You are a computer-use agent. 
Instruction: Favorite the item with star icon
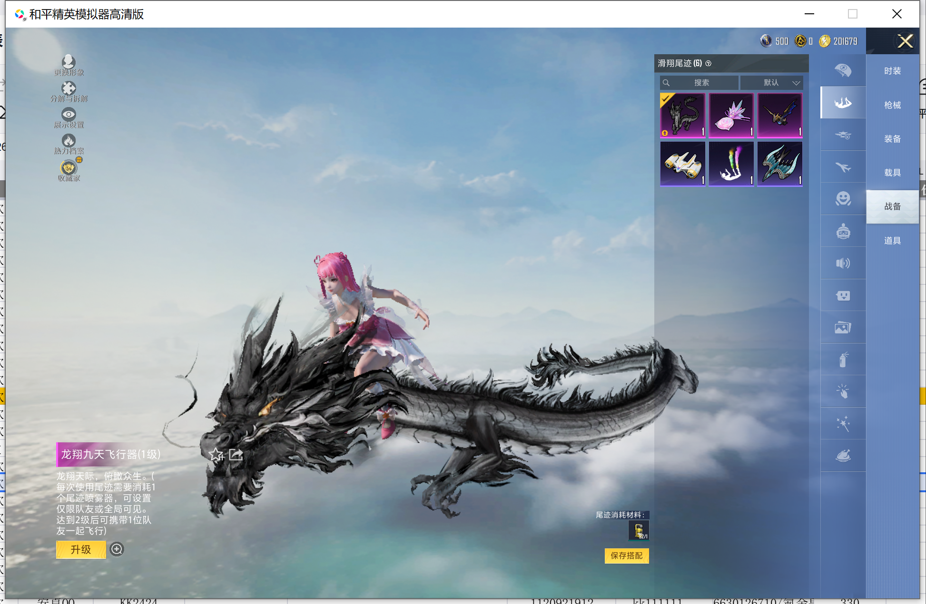[216, 455]
